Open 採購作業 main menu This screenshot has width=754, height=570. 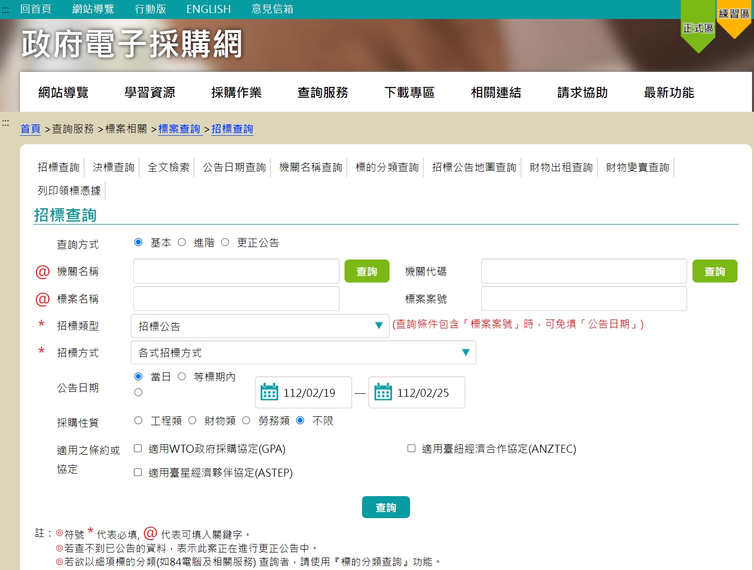236,92
